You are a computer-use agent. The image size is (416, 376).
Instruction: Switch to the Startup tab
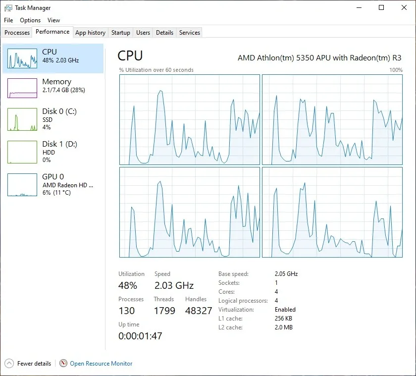(x=121, y=33)
